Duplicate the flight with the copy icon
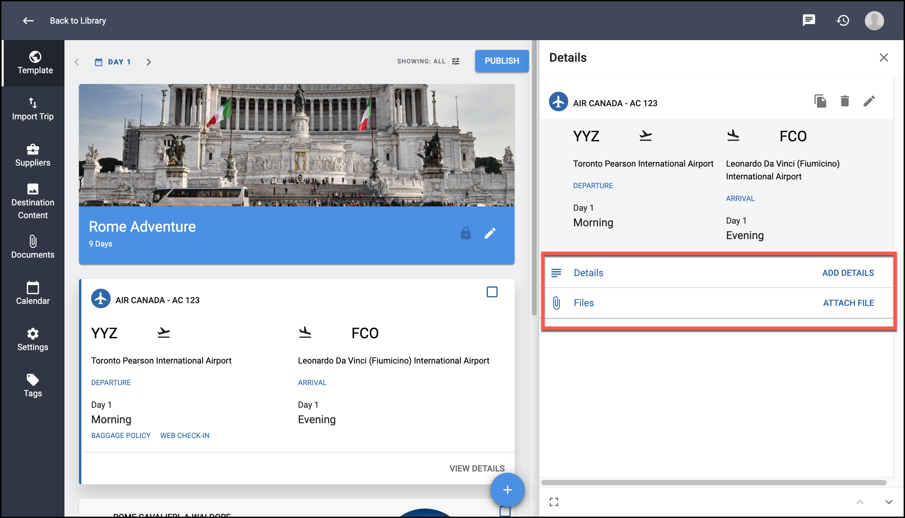 click(x=820, y=102)
